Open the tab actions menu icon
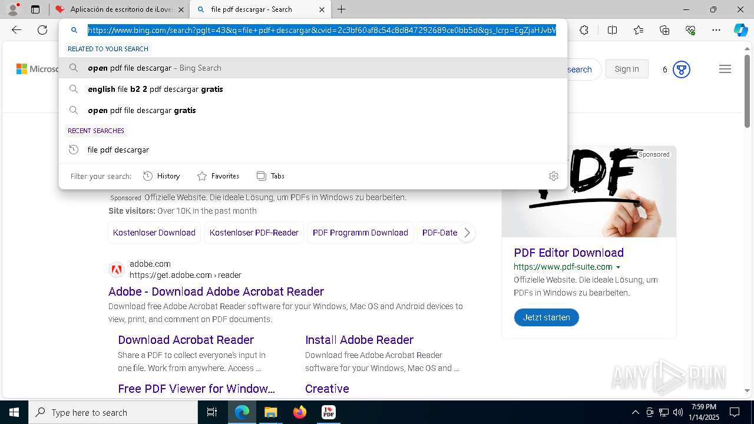This screenshot has height=424, width=754. pos(35,9)
